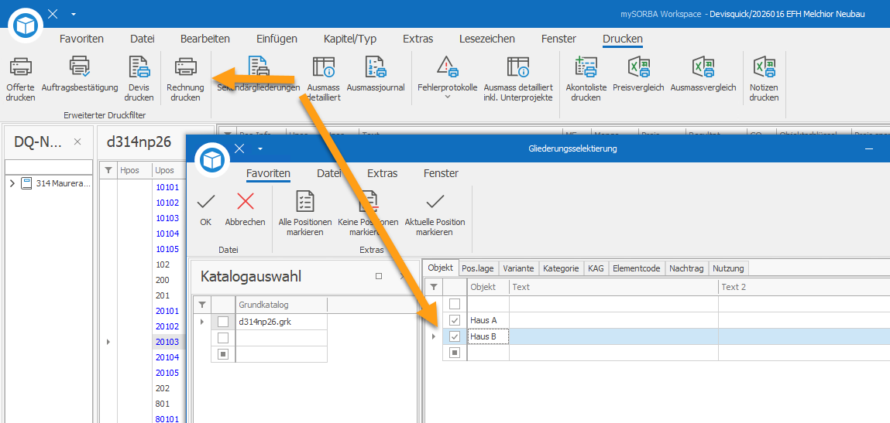Open quick access dropdown in Gliederungsselektierung title bar
The image size is (890, 423).
(x=260, y=148)
